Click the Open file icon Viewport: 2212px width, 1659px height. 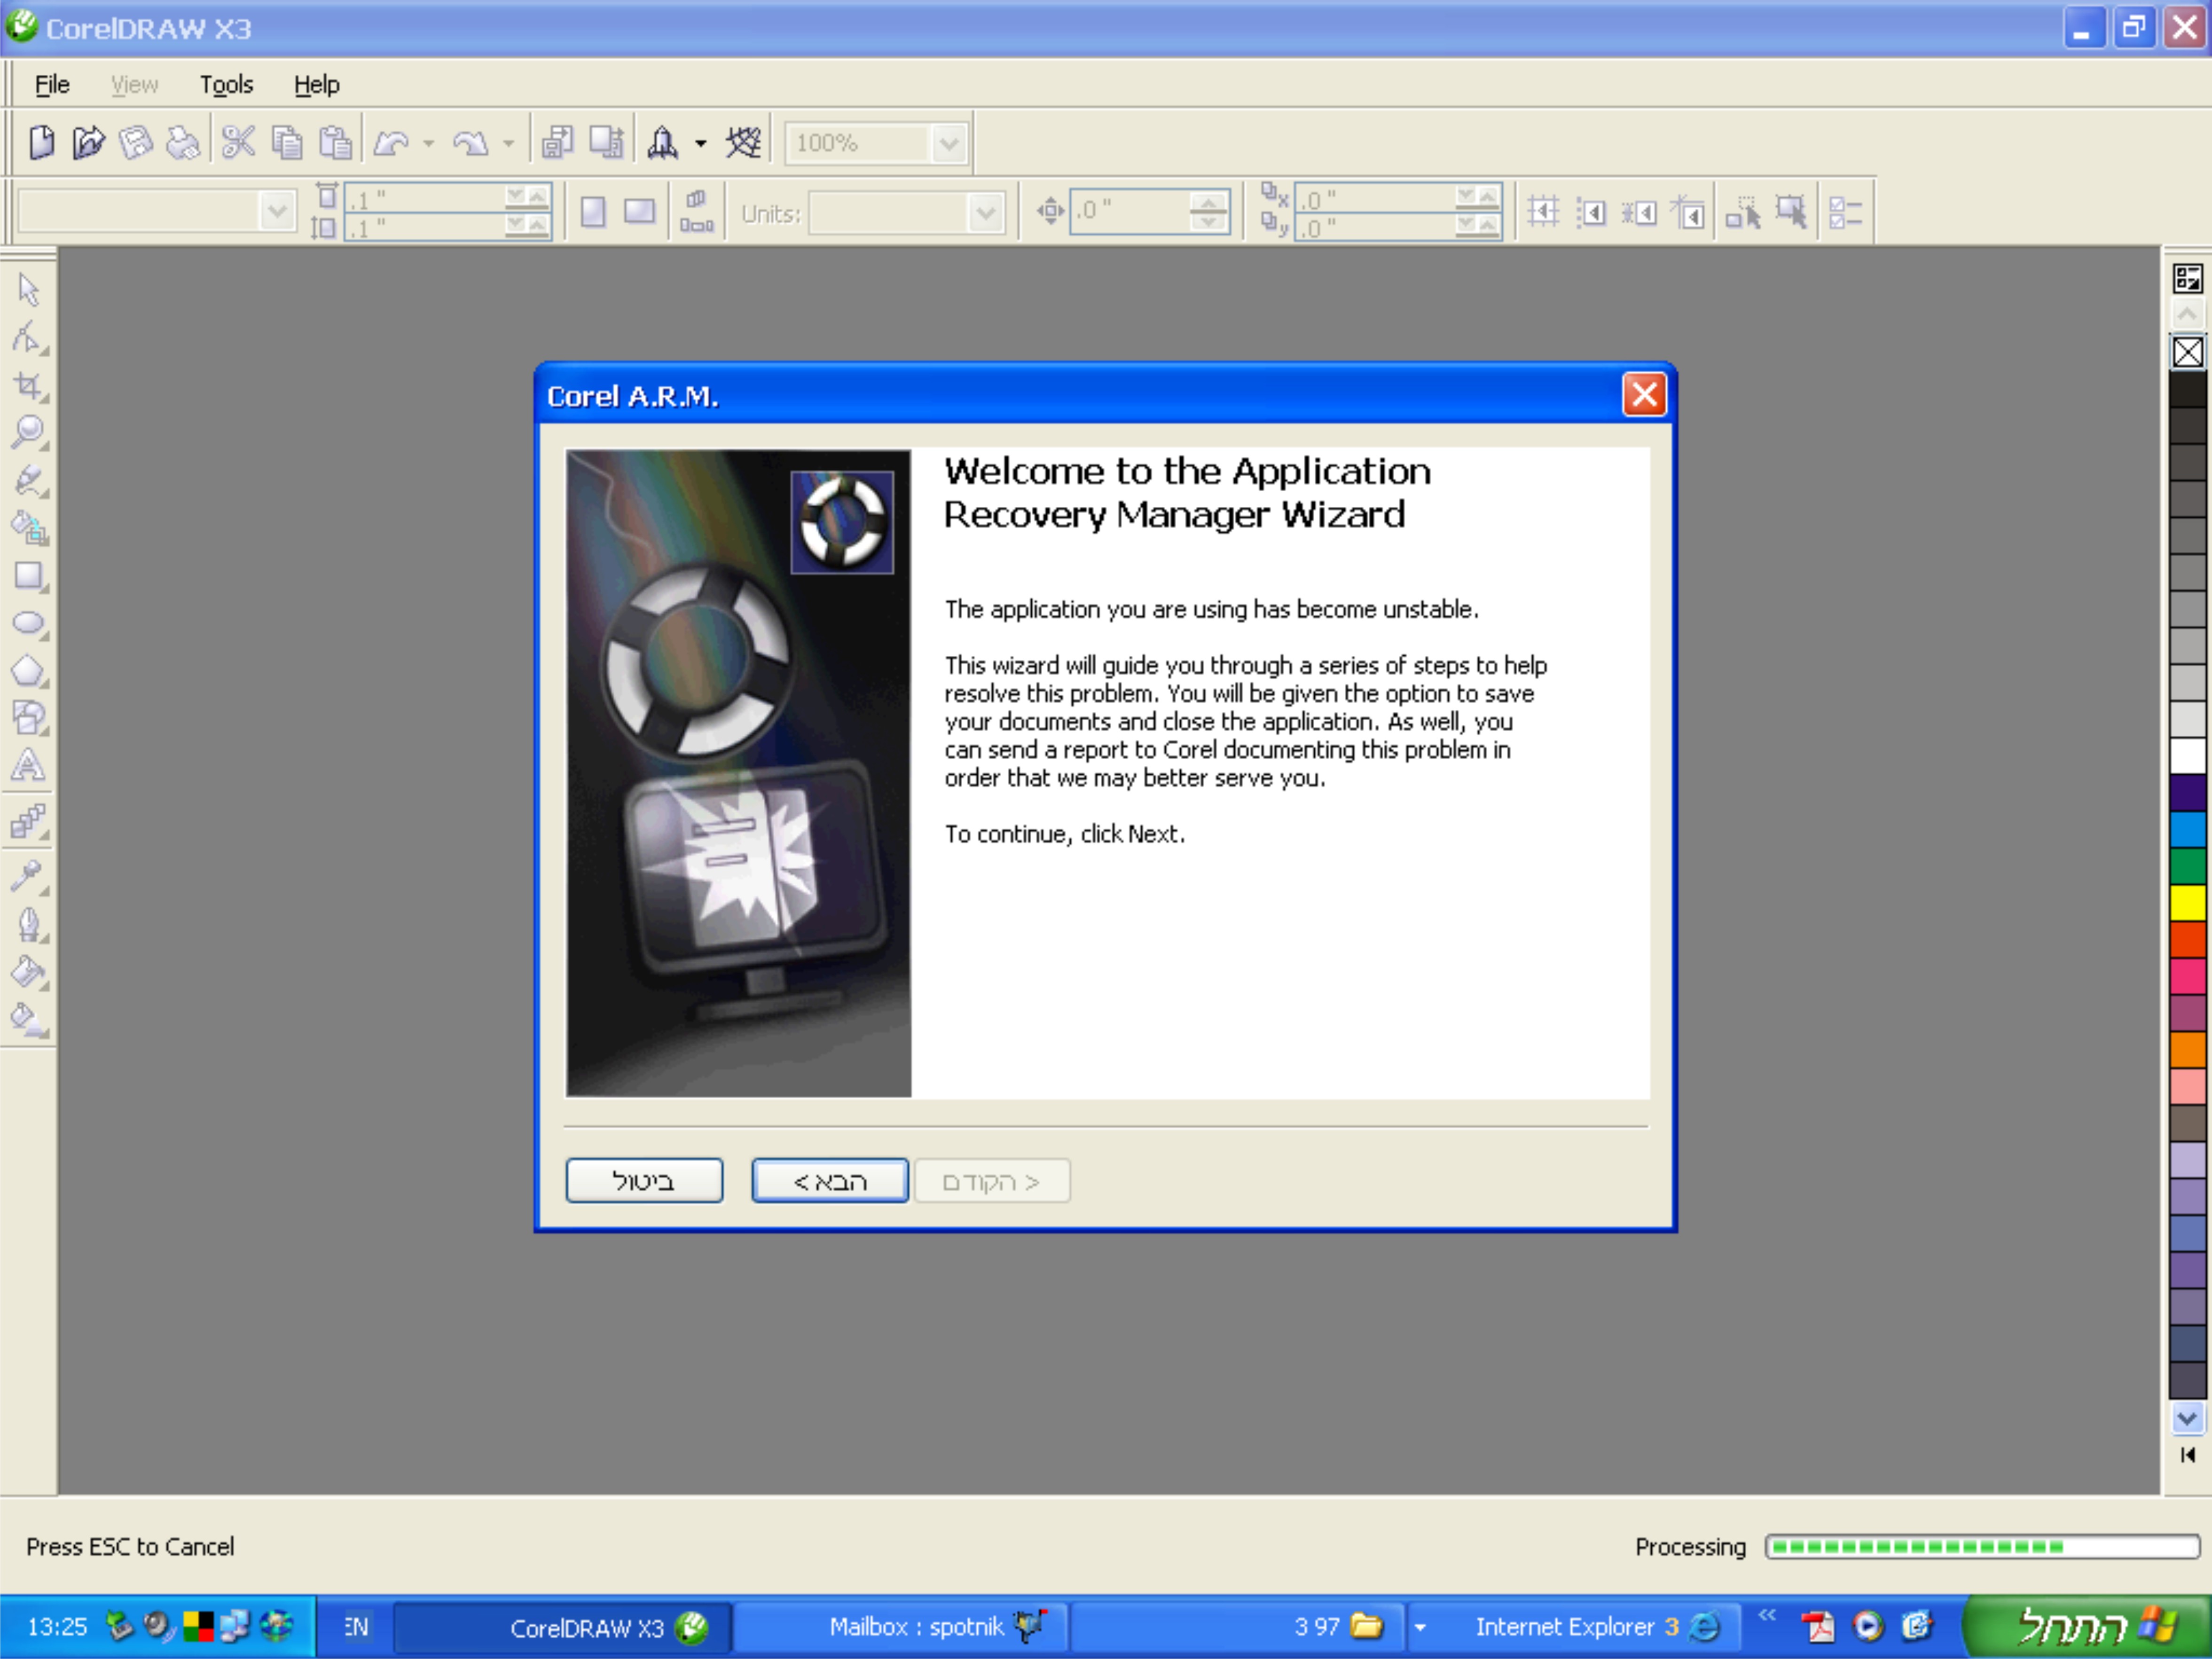(88, 143)
